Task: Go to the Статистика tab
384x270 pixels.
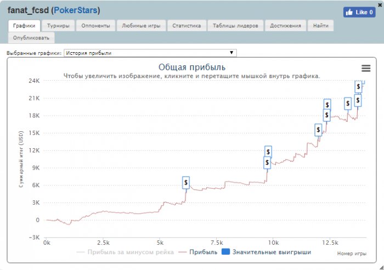Action: point(187,26)
